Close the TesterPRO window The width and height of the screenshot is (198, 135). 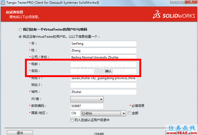[191, 2]
